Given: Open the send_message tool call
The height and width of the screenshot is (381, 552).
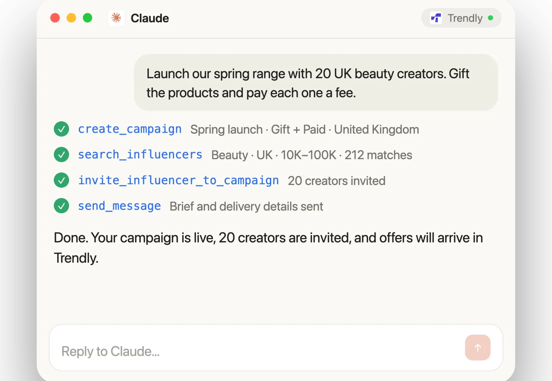Looking at the screenshot, I should pyautogui.click(x=119, y=206).
